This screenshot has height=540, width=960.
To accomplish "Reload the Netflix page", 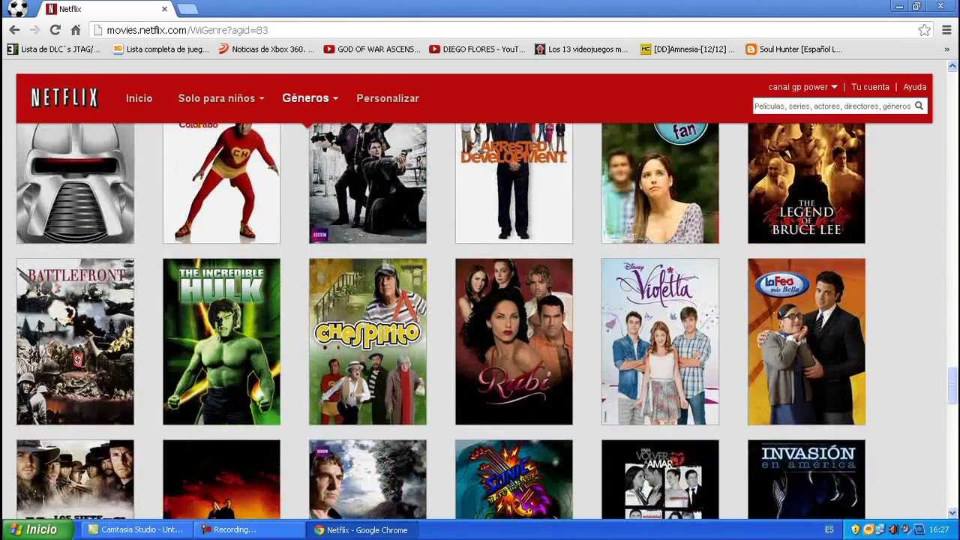I will [55, 30].
